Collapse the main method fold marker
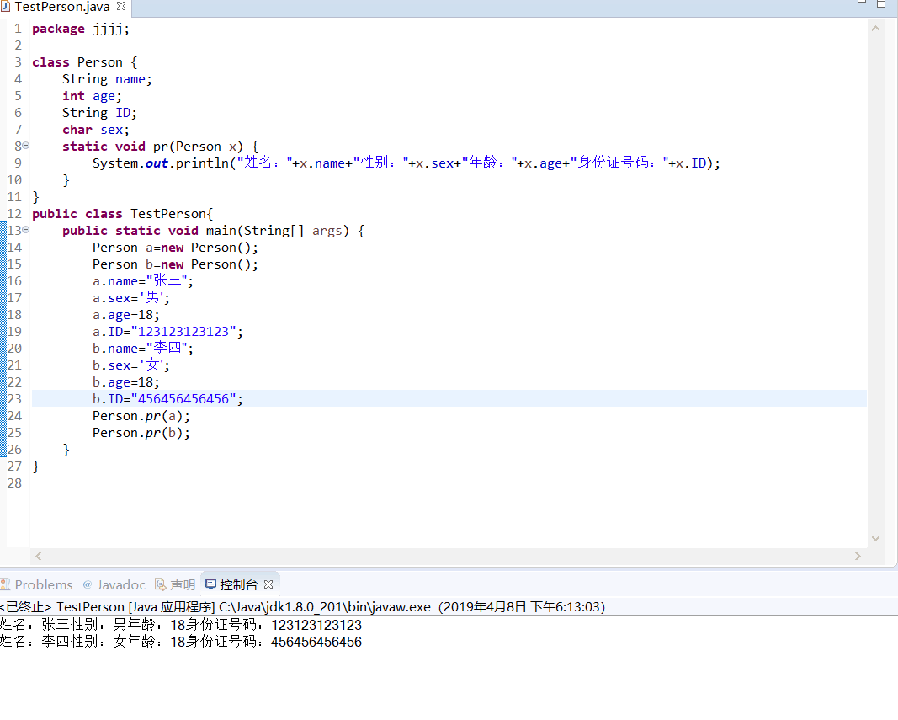Image resolution: width=898 pixels, height=720 pixels. click(26, 231)
